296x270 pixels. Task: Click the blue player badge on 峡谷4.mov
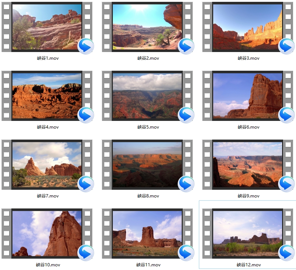tap(86, 115)
